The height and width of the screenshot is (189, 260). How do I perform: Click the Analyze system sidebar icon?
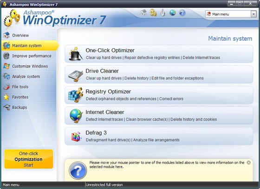click(x=6, y=76)
